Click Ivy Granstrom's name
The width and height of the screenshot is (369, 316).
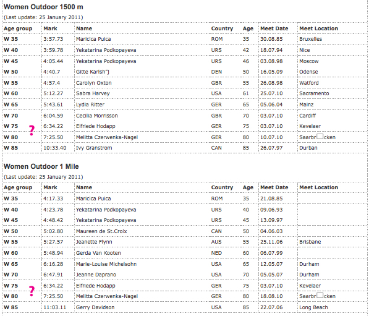point(94,148)
